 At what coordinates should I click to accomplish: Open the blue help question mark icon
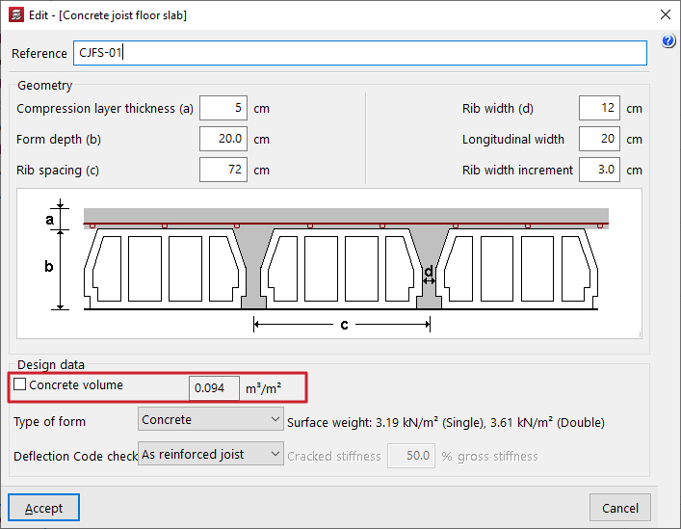coord(668,41)
